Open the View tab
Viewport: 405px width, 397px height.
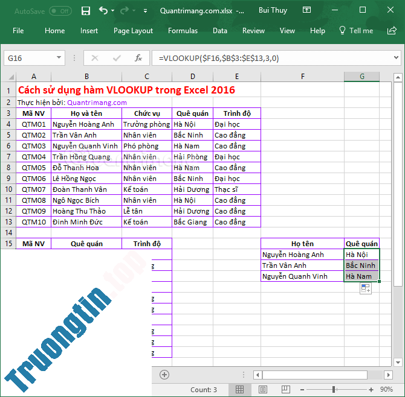pyautogui.click(x=287, y=31)
